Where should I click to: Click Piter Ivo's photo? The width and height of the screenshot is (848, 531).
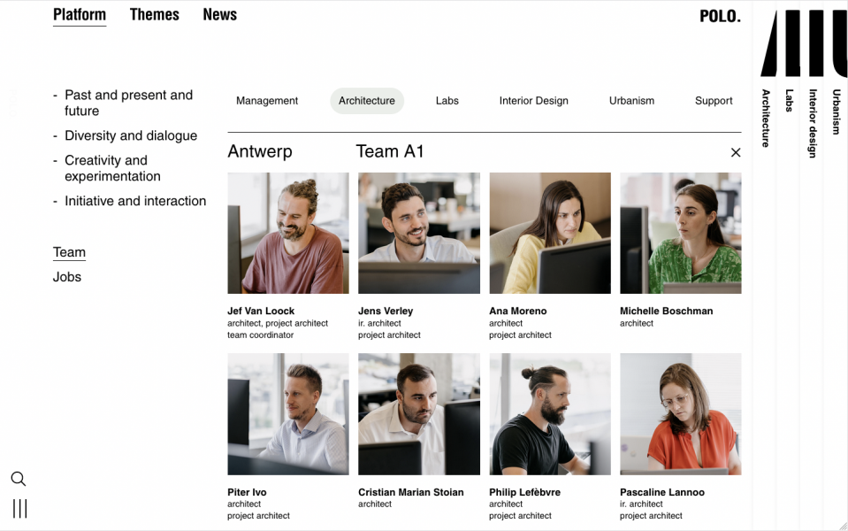pos(288,414)
